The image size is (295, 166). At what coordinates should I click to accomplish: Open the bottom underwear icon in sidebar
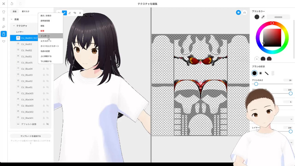[x=4, y=41]
